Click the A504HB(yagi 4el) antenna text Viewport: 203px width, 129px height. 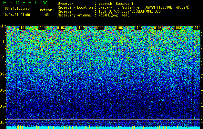[114, 15]
